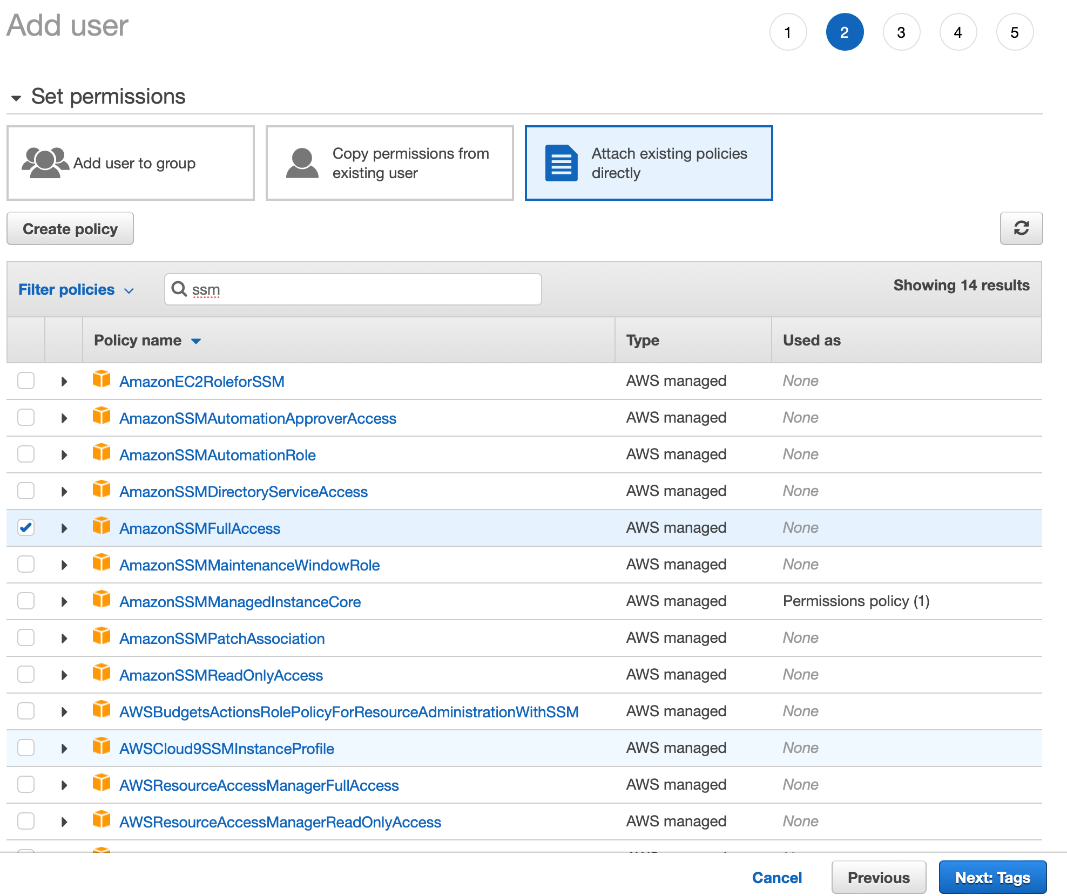Click the policy icon beside AmazonSSMReadOnlyAccess
This screenshot has height=896, width=1067.
pos(102,673)
